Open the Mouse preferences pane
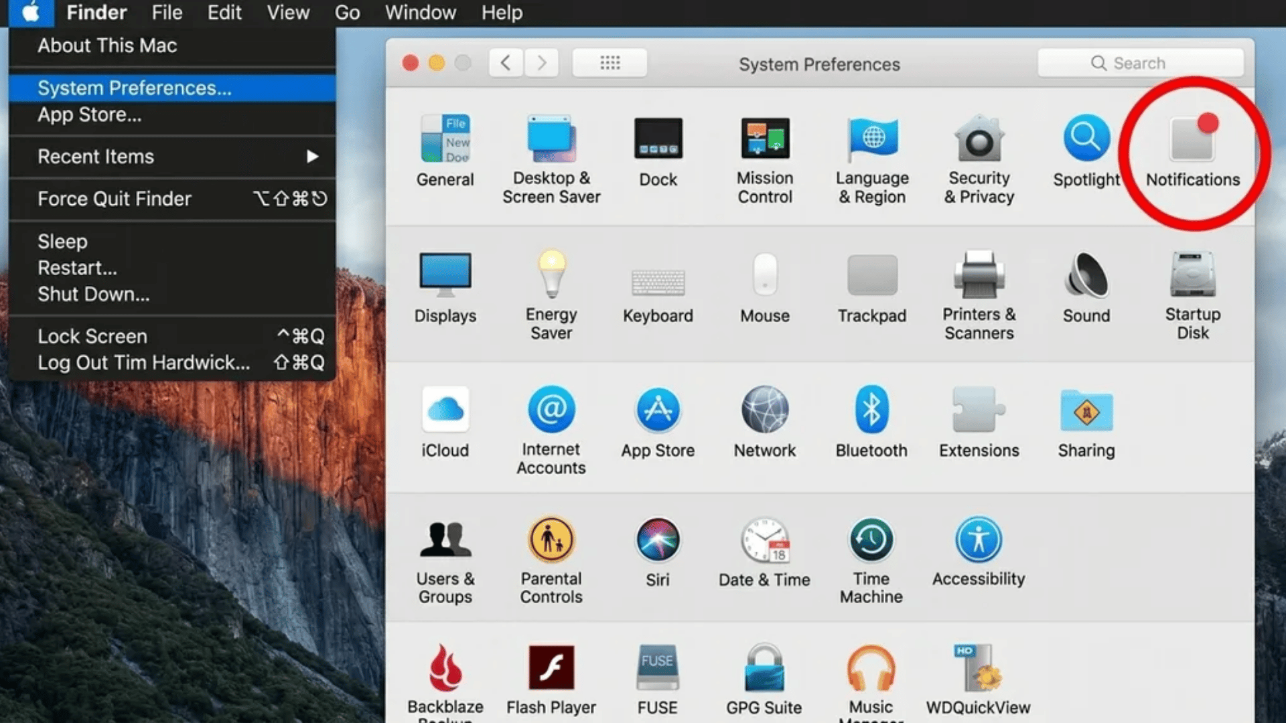The image size is (1286, 723). coord(765,288)
